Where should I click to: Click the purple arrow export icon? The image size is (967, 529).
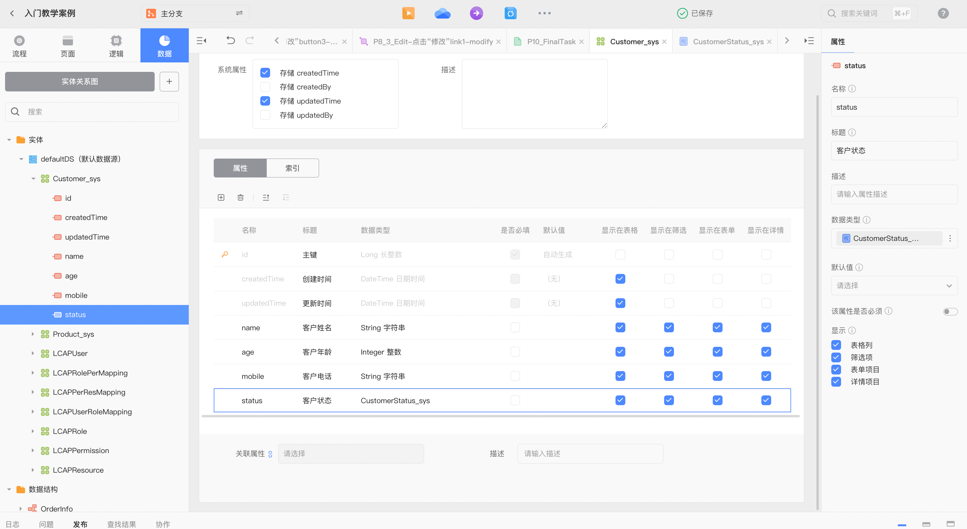[x=476, y=13]
